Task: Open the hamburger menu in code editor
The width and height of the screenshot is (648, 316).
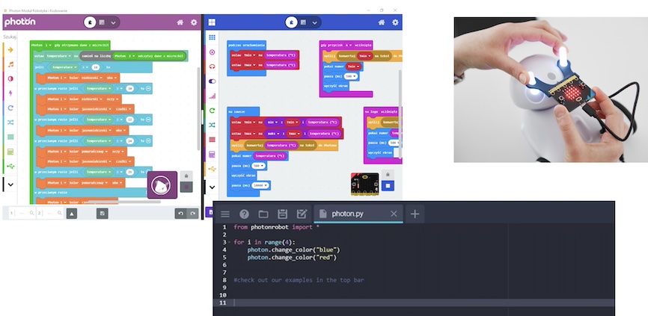Action: click(x=224, y=214)
